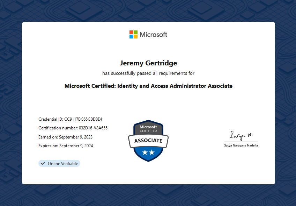Screen dimensions: 296x206
Task: Click the Credential ID CC9117BC65CBD8E4 line
Action: coord(70,119)
